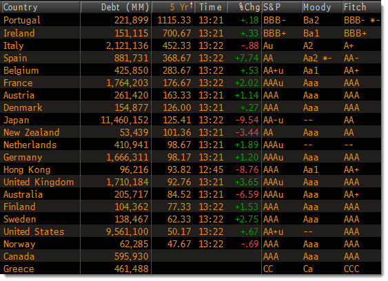This screenshot has height=281, width=388.
Task: Click Portugal's 5 Yr value 1115.33
Action: click(x=174, y=20)
